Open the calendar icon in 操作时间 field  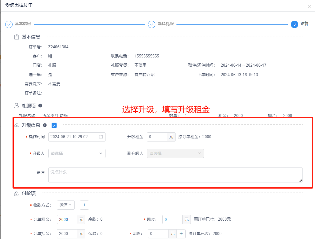(x=101, y=137)
